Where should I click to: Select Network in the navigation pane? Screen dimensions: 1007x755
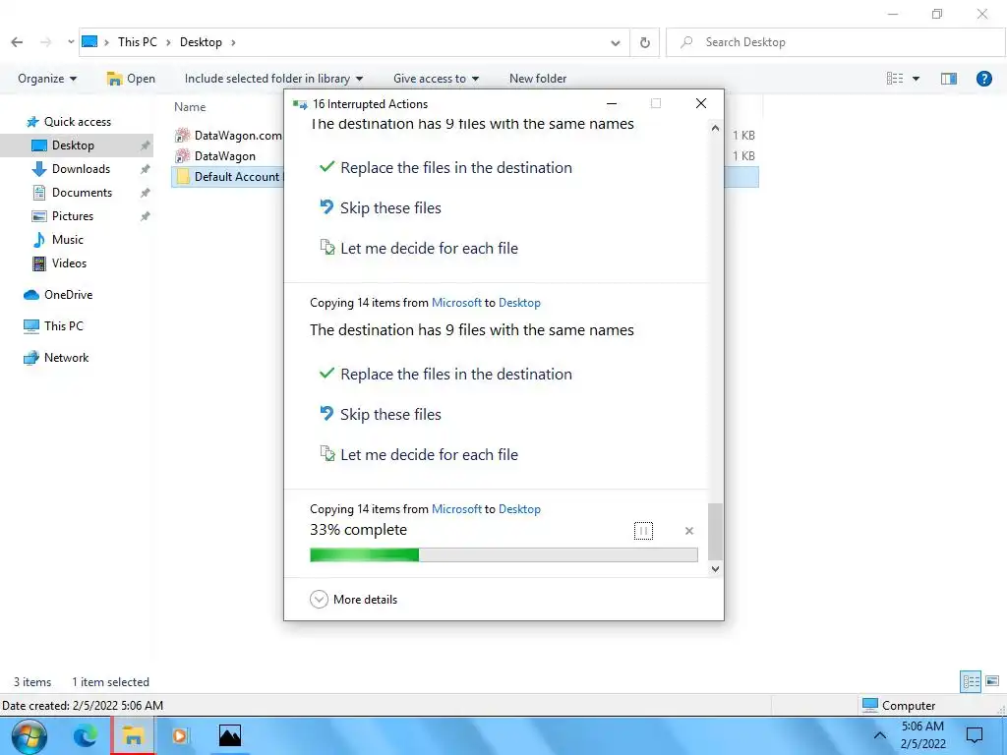pyautogui.click(x=66, y=358)
